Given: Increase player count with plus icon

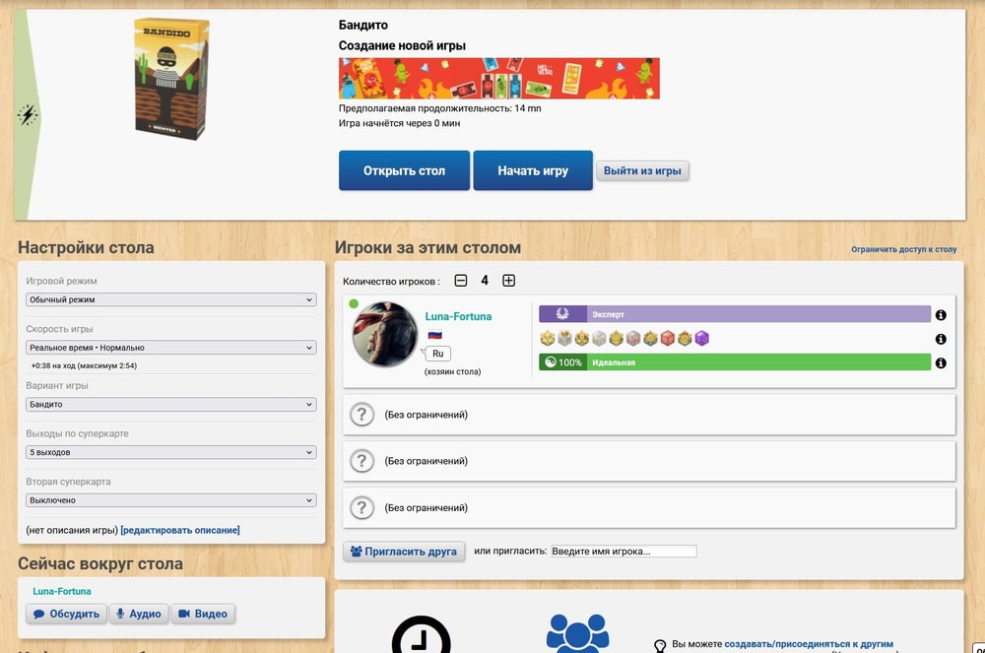Looking at the screenshot, I should [508, 281].
